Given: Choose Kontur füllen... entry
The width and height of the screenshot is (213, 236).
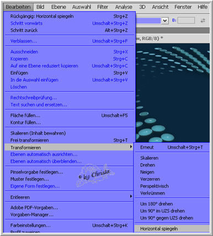Looking at the screenshot, I should pyautogui.click(x=69, y=122).
